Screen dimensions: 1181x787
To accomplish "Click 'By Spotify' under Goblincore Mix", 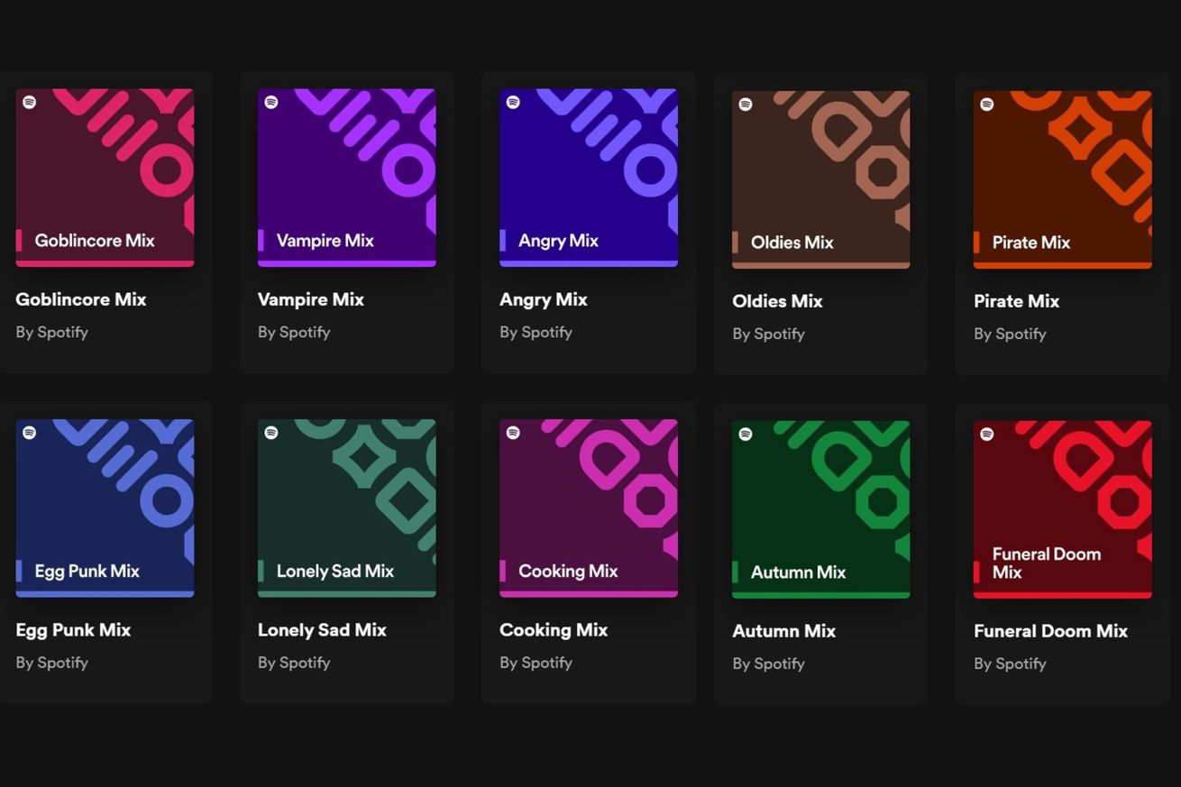I will click(52, 332).
